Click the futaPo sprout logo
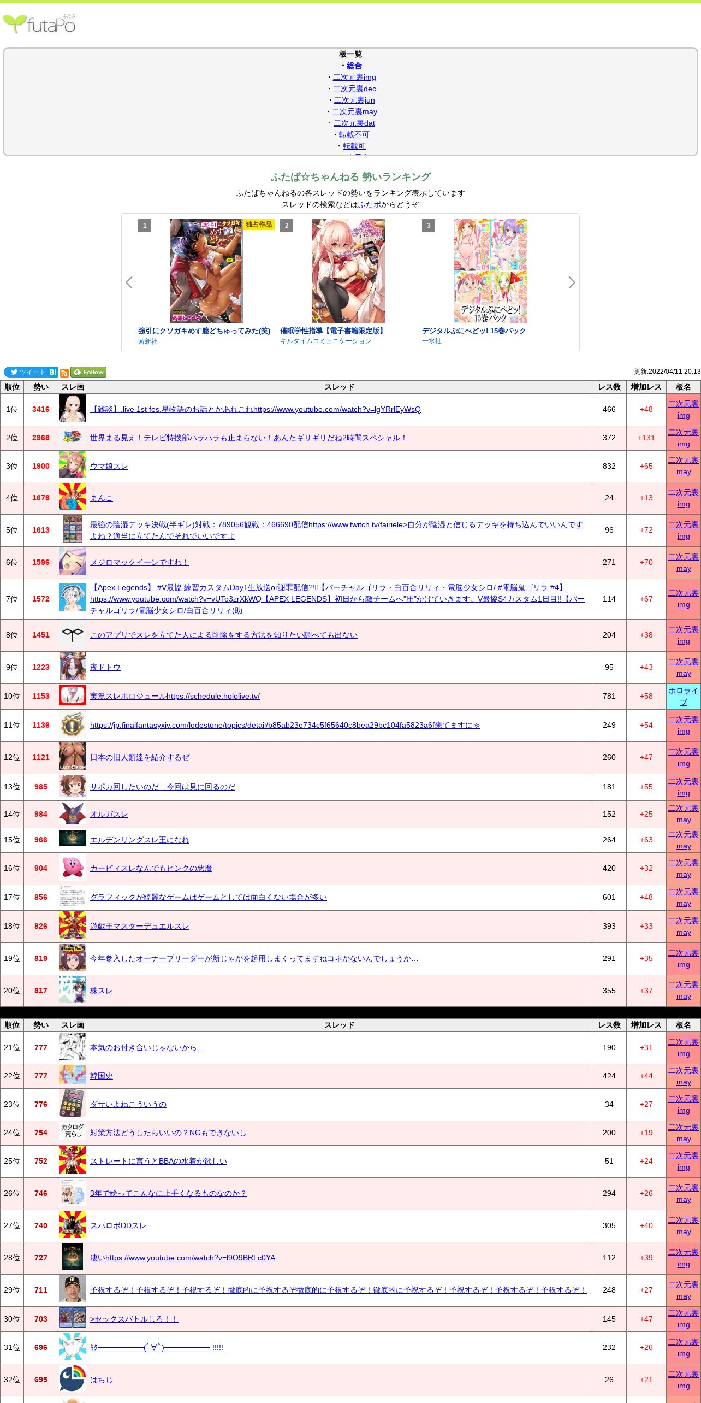The image size is (701, 1403). (39, 23)
